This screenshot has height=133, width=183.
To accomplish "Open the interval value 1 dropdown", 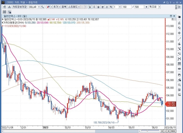I will coord(120,7).
